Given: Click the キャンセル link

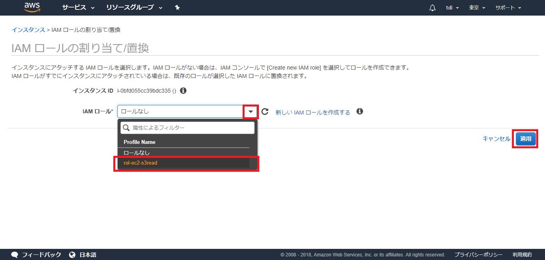Looking at the screenshot, I should tap(496, 139).
